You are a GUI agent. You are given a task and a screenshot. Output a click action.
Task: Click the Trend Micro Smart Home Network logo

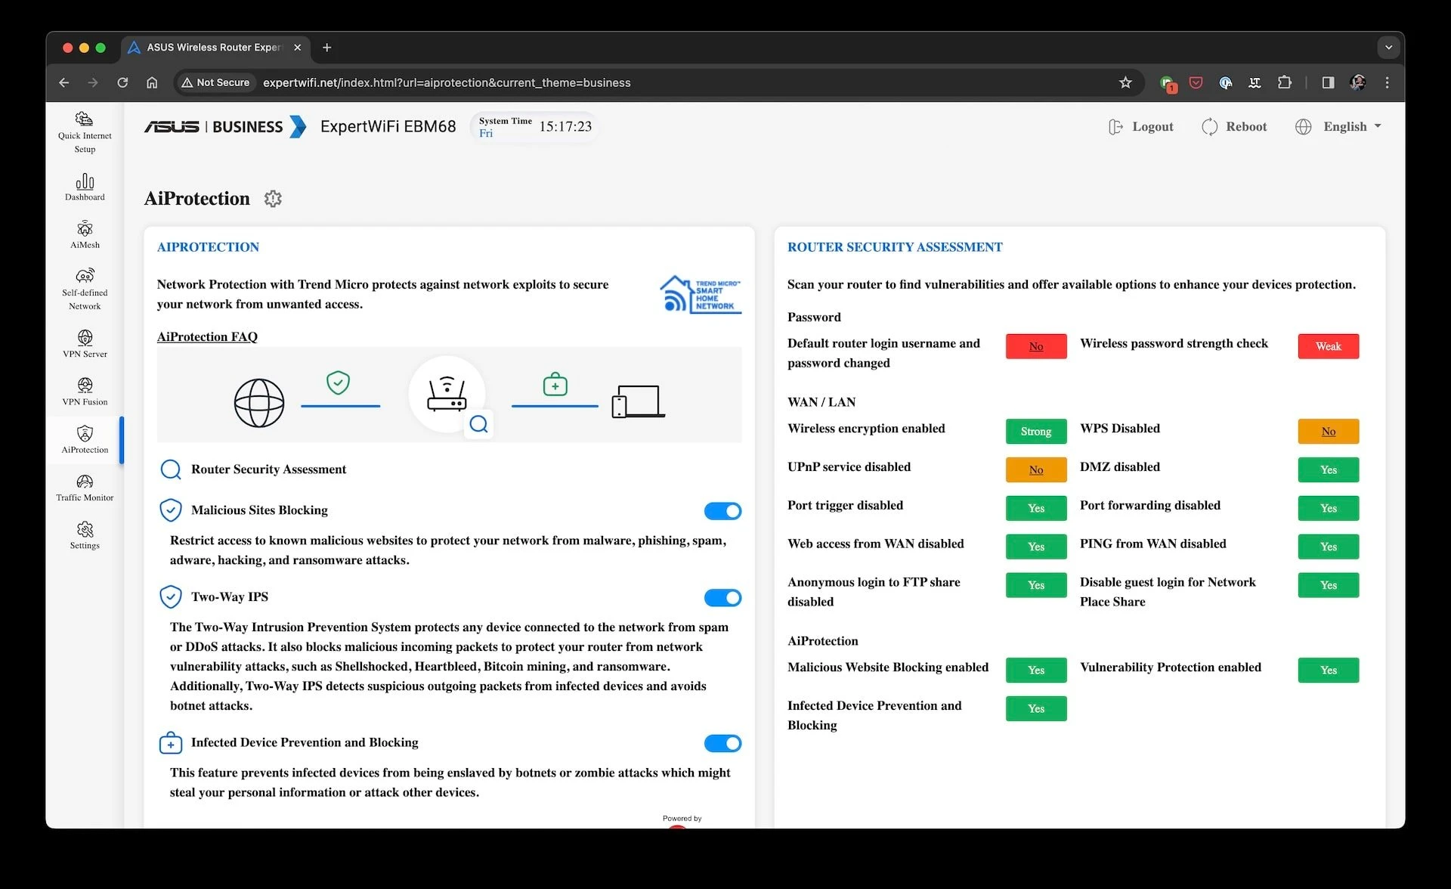click(701, 294)
